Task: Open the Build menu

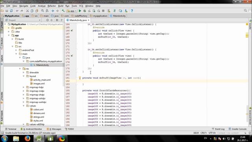Action: tap(61, 6)
